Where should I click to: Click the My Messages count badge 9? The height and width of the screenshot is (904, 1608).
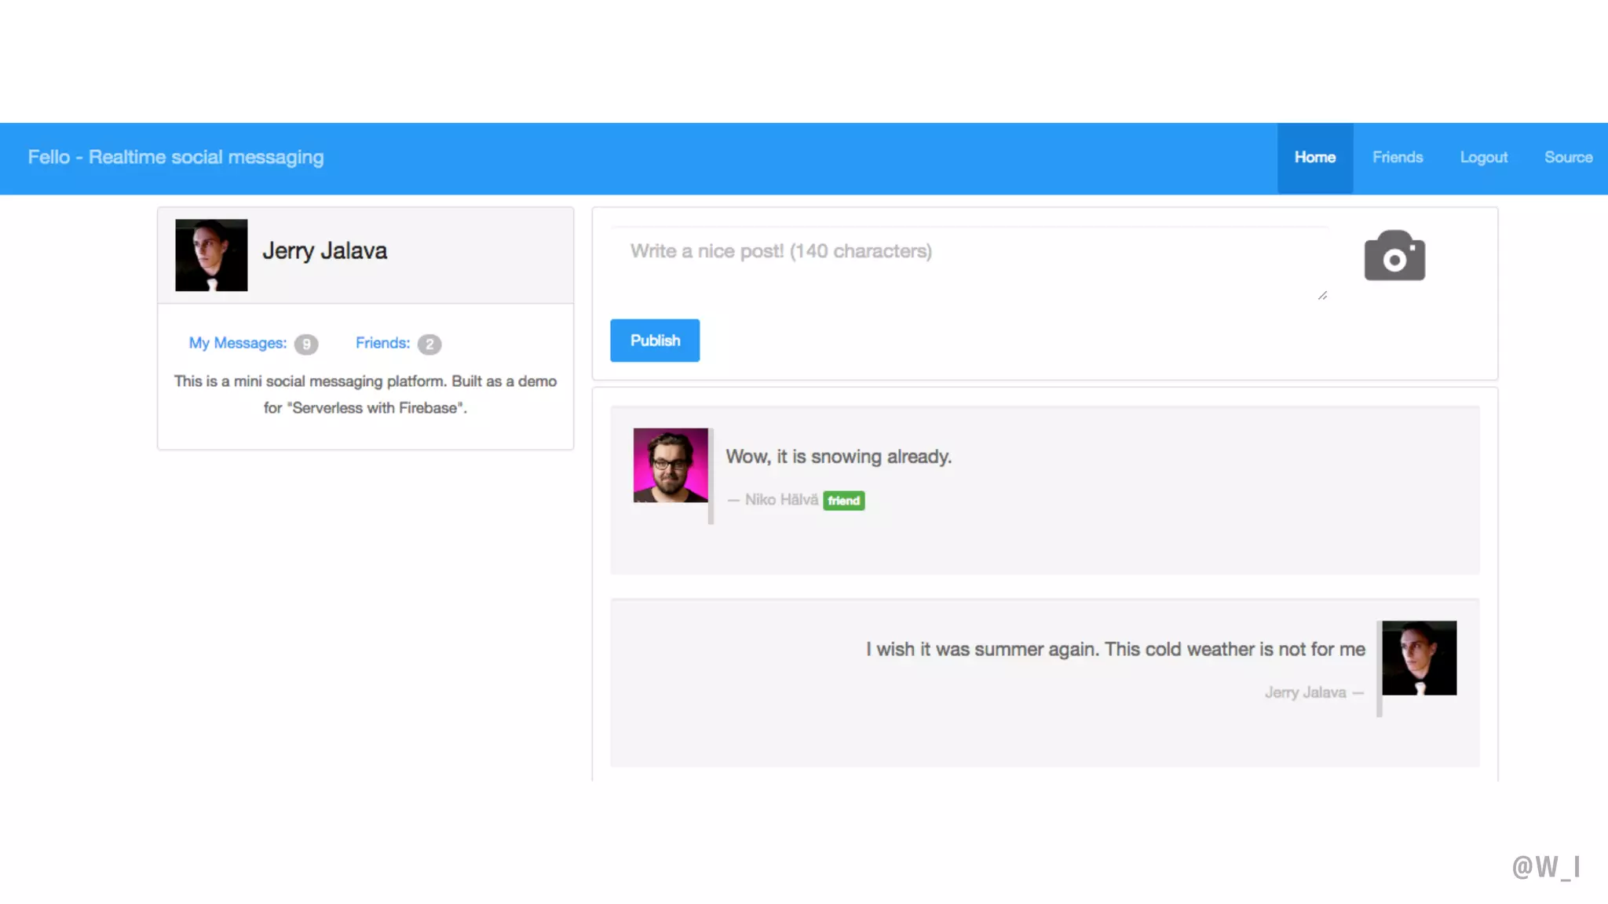[x=306, y=344]
